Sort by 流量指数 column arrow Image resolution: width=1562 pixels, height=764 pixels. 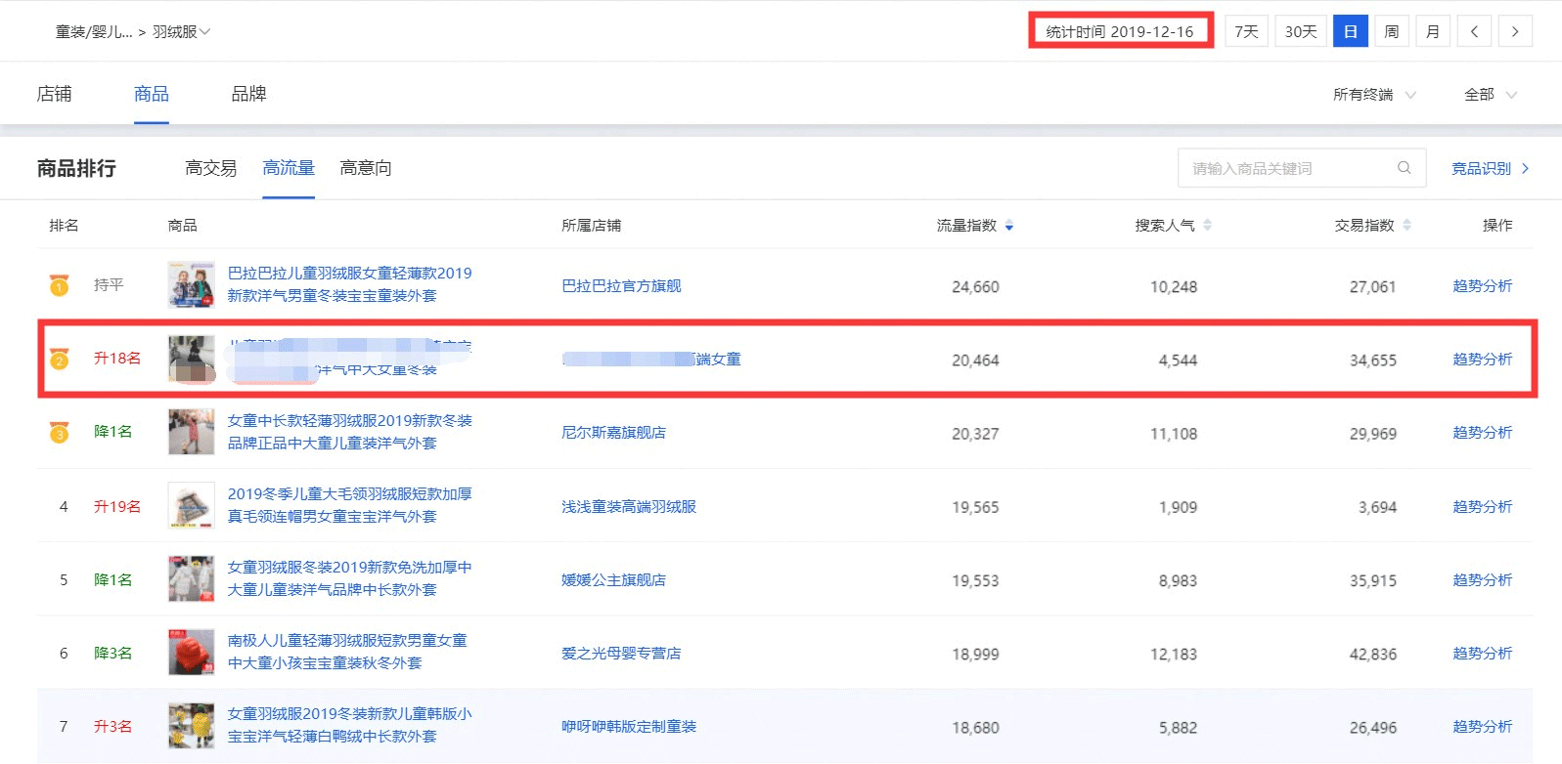pos(1009,226)
